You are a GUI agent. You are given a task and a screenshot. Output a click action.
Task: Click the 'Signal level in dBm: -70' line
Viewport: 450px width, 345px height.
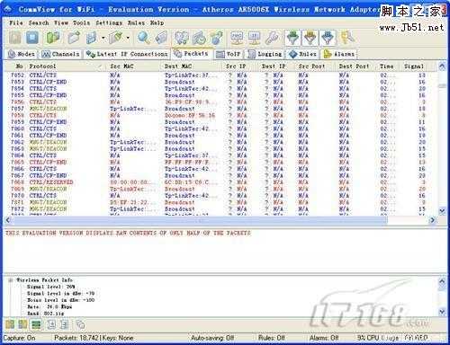coord(61,294)
